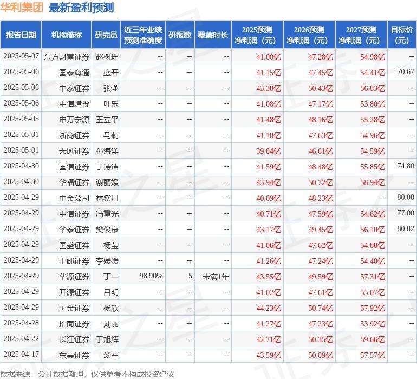Click report date 2025-04-17
Screen dimensions: 417x379
pyautogui.click(x=21, y=354)
